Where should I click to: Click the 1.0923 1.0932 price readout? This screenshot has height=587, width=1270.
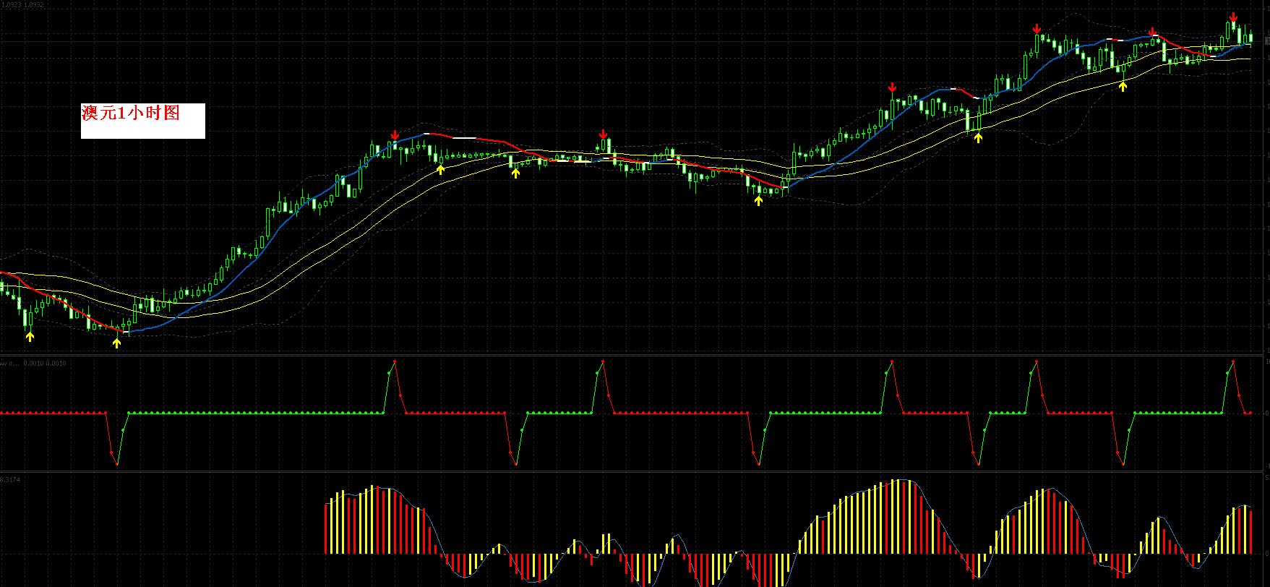pyautogui.click(x=22, y=5)
